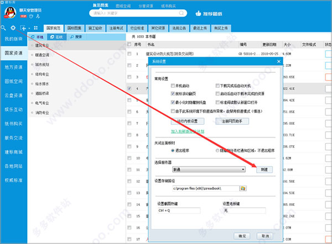Tick the select-all checkbox in table header
Screen dimensions: 332x244
tap(129, 44)
